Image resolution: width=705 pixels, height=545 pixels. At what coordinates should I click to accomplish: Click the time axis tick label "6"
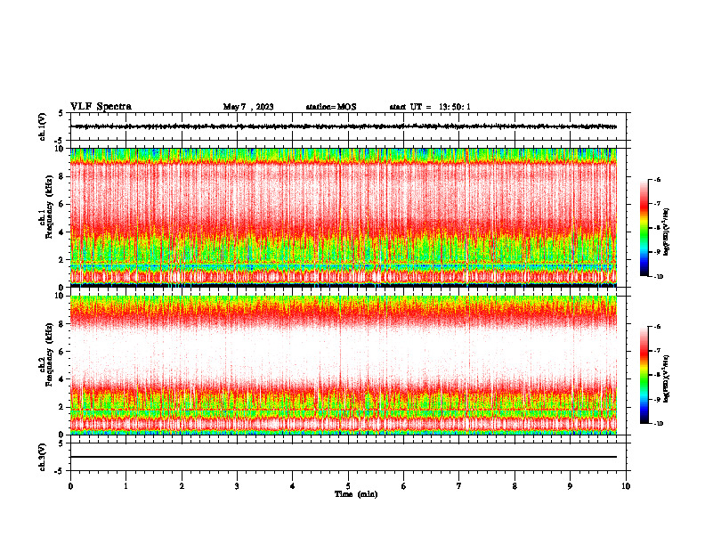tap(404, 486)
